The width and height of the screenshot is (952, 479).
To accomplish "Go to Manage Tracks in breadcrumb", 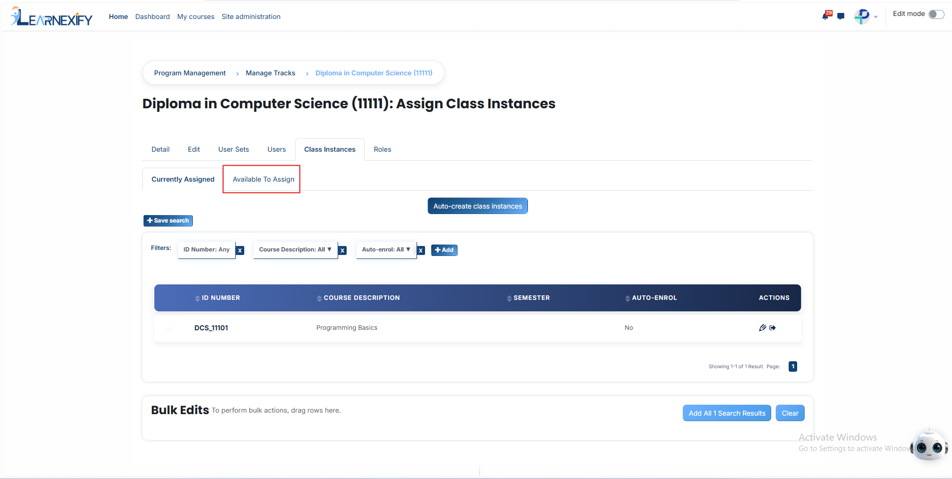I will (x=270, y=73).
